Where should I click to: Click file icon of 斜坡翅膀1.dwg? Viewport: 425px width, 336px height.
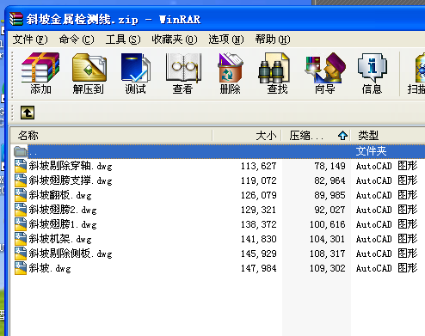tap(21, 224)
